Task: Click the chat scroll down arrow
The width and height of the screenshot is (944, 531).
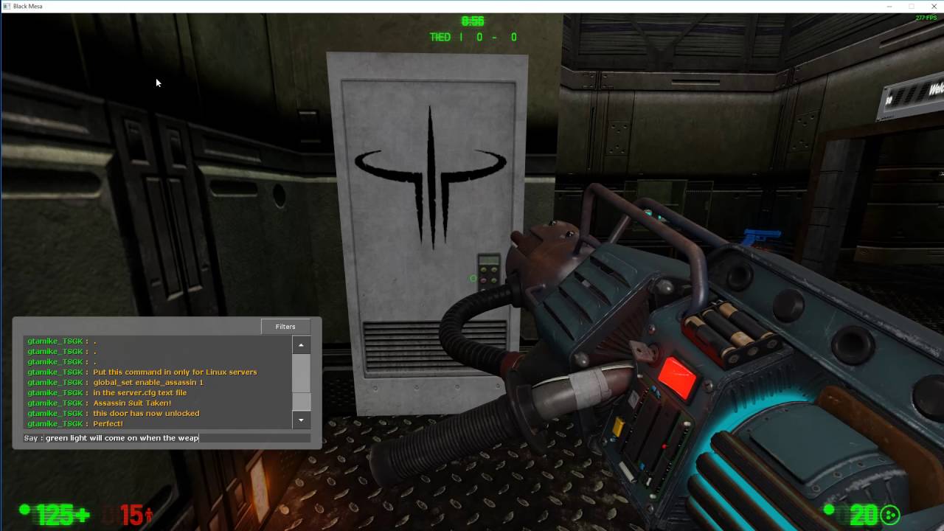Action: point(301,420)
